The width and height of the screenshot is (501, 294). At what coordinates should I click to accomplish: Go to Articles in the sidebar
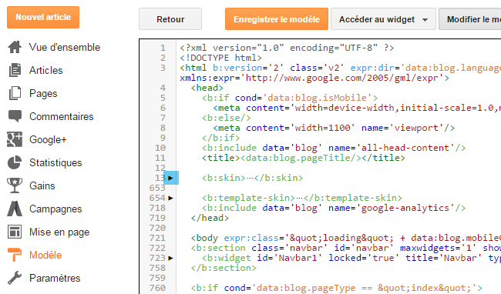click(45, 70)
